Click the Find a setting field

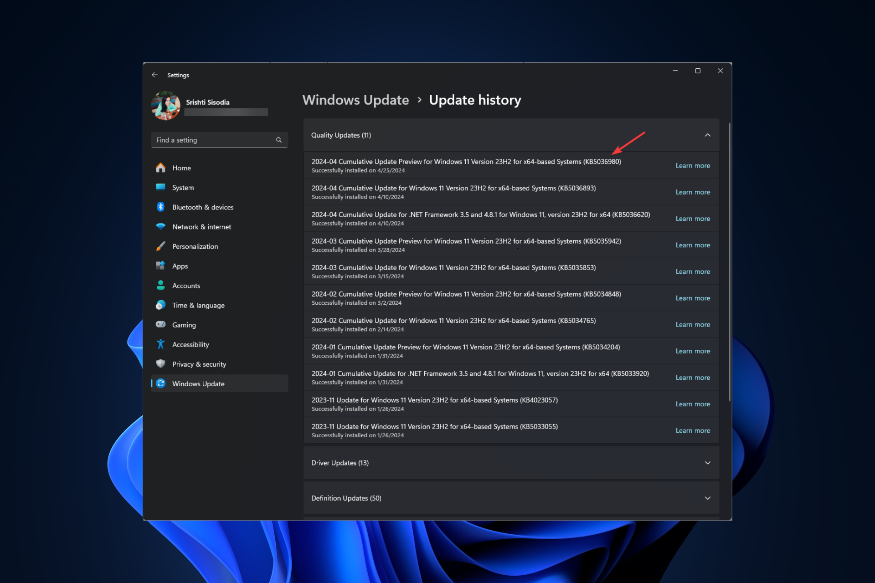tap(219, 140)
